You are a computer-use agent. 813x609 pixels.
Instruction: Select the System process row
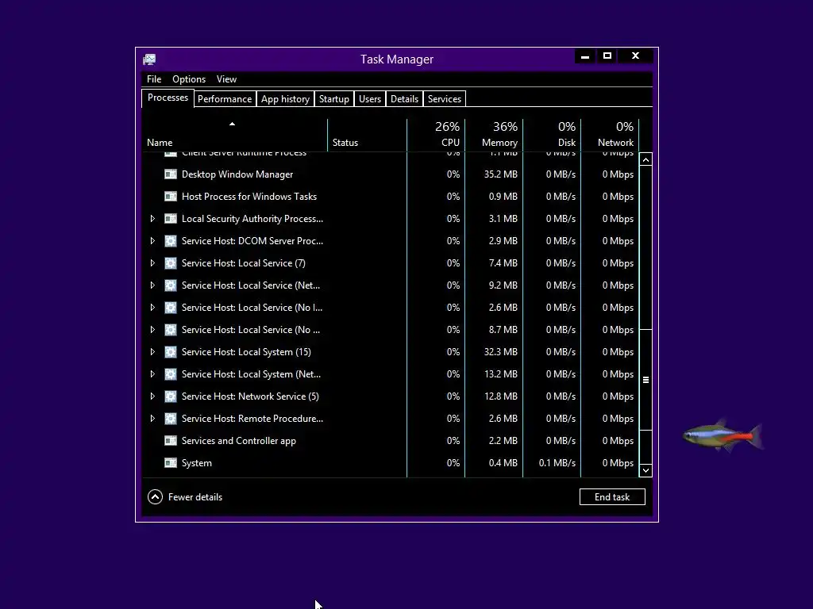point(391,463)
